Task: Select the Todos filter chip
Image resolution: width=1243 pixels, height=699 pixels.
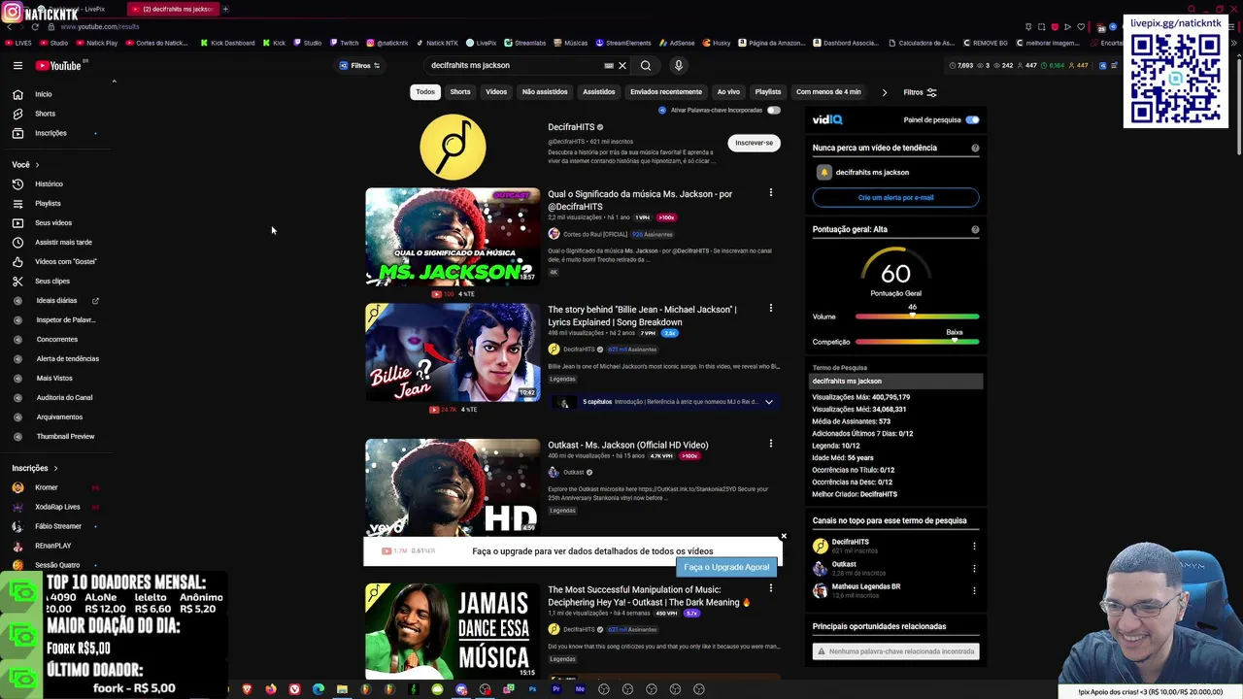Action: coord(425,92)
